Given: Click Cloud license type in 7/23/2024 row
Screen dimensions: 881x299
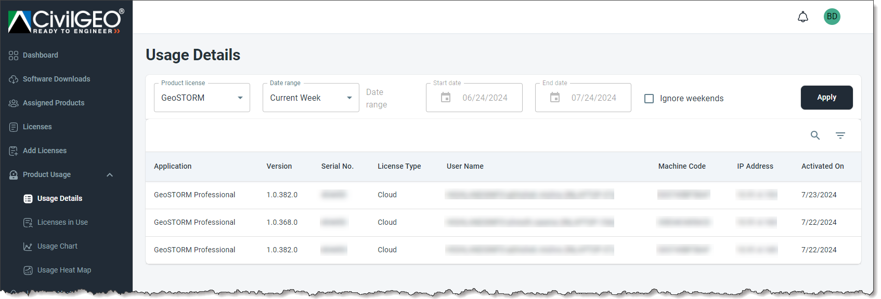Looking at the screenshot, I should point(387,195).
